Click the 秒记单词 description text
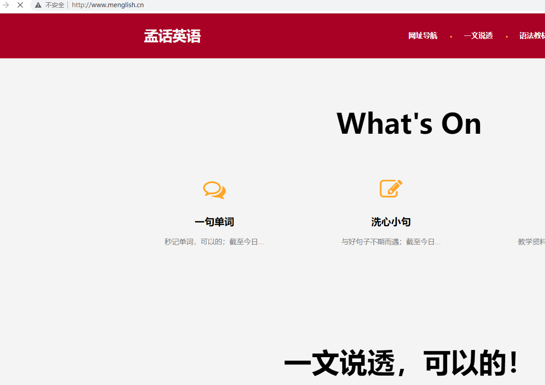This screenshot has width=545, height=385. point(214,242)
